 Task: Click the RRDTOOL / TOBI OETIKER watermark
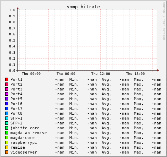(x=164, y=21)
